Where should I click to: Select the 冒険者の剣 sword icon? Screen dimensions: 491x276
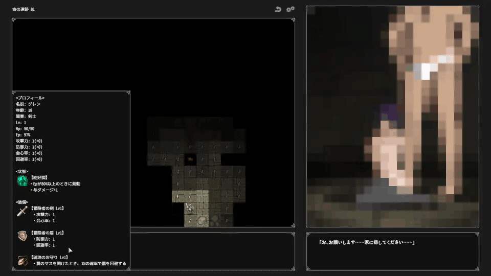point(22,211)
